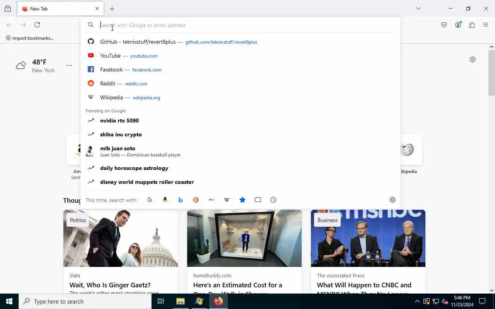Click the page vertical scrollbar

(492, 73)
